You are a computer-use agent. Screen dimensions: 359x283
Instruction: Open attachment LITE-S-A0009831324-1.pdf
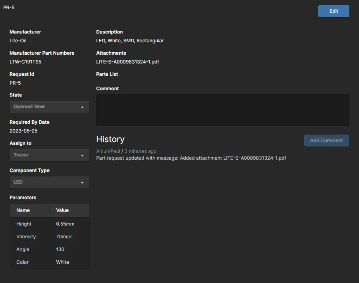(x=127, y=62)
